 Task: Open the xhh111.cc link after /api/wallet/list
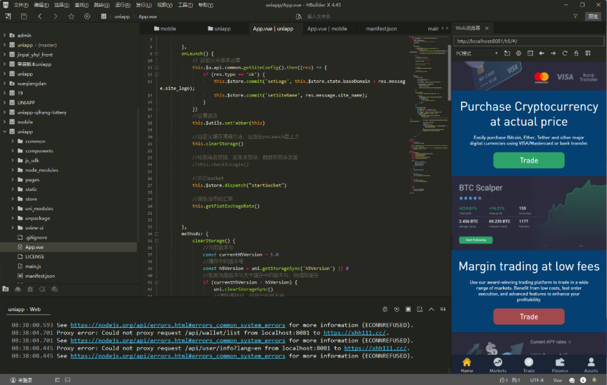click(x=354, y=333)
